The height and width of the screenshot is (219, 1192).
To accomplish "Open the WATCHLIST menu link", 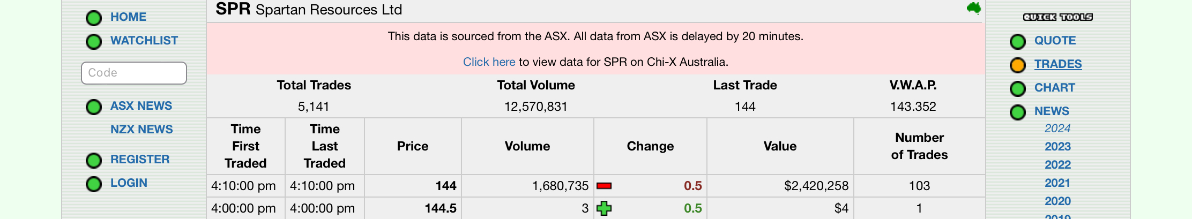I will (144, 41).
